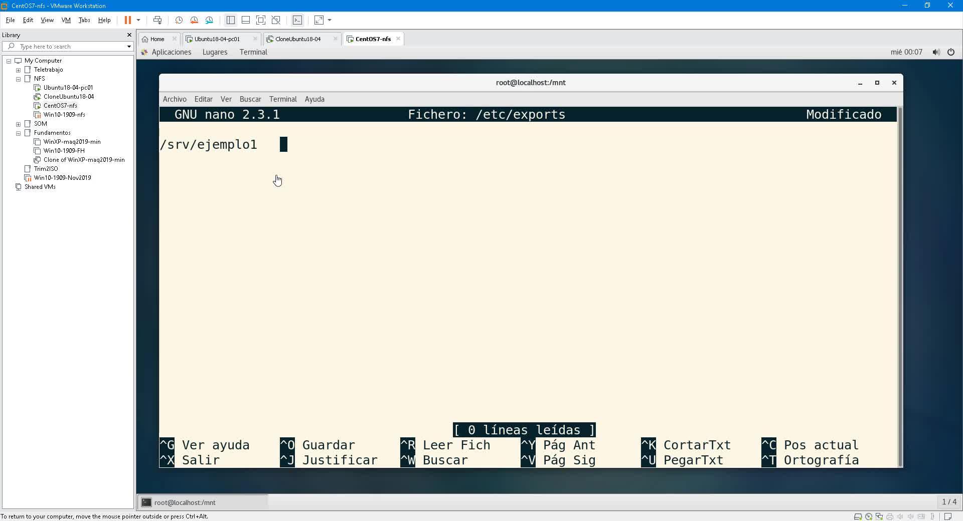The width and height of the screenshot is (963, 521).
Task: Open the library search dropdown arrow
Action: [129, 47]
